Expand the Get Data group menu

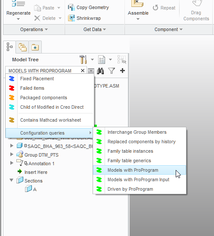95,29
